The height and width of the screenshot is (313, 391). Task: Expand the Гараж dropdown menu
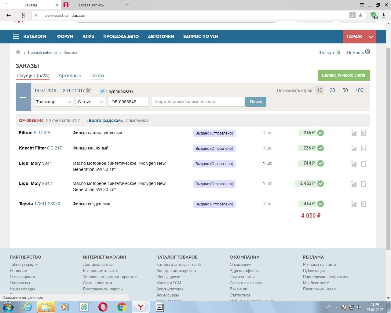coord(360,36)
